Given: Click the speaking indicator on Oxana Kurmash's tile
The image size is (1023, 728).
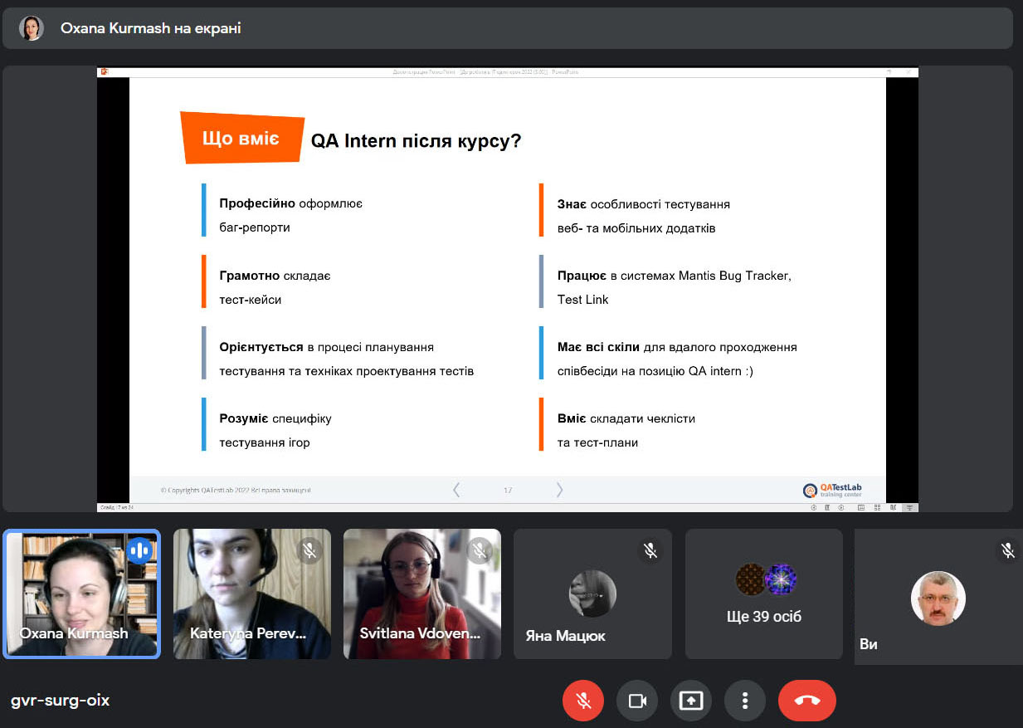Looking at the screenshot, I should tap(139, 550).
